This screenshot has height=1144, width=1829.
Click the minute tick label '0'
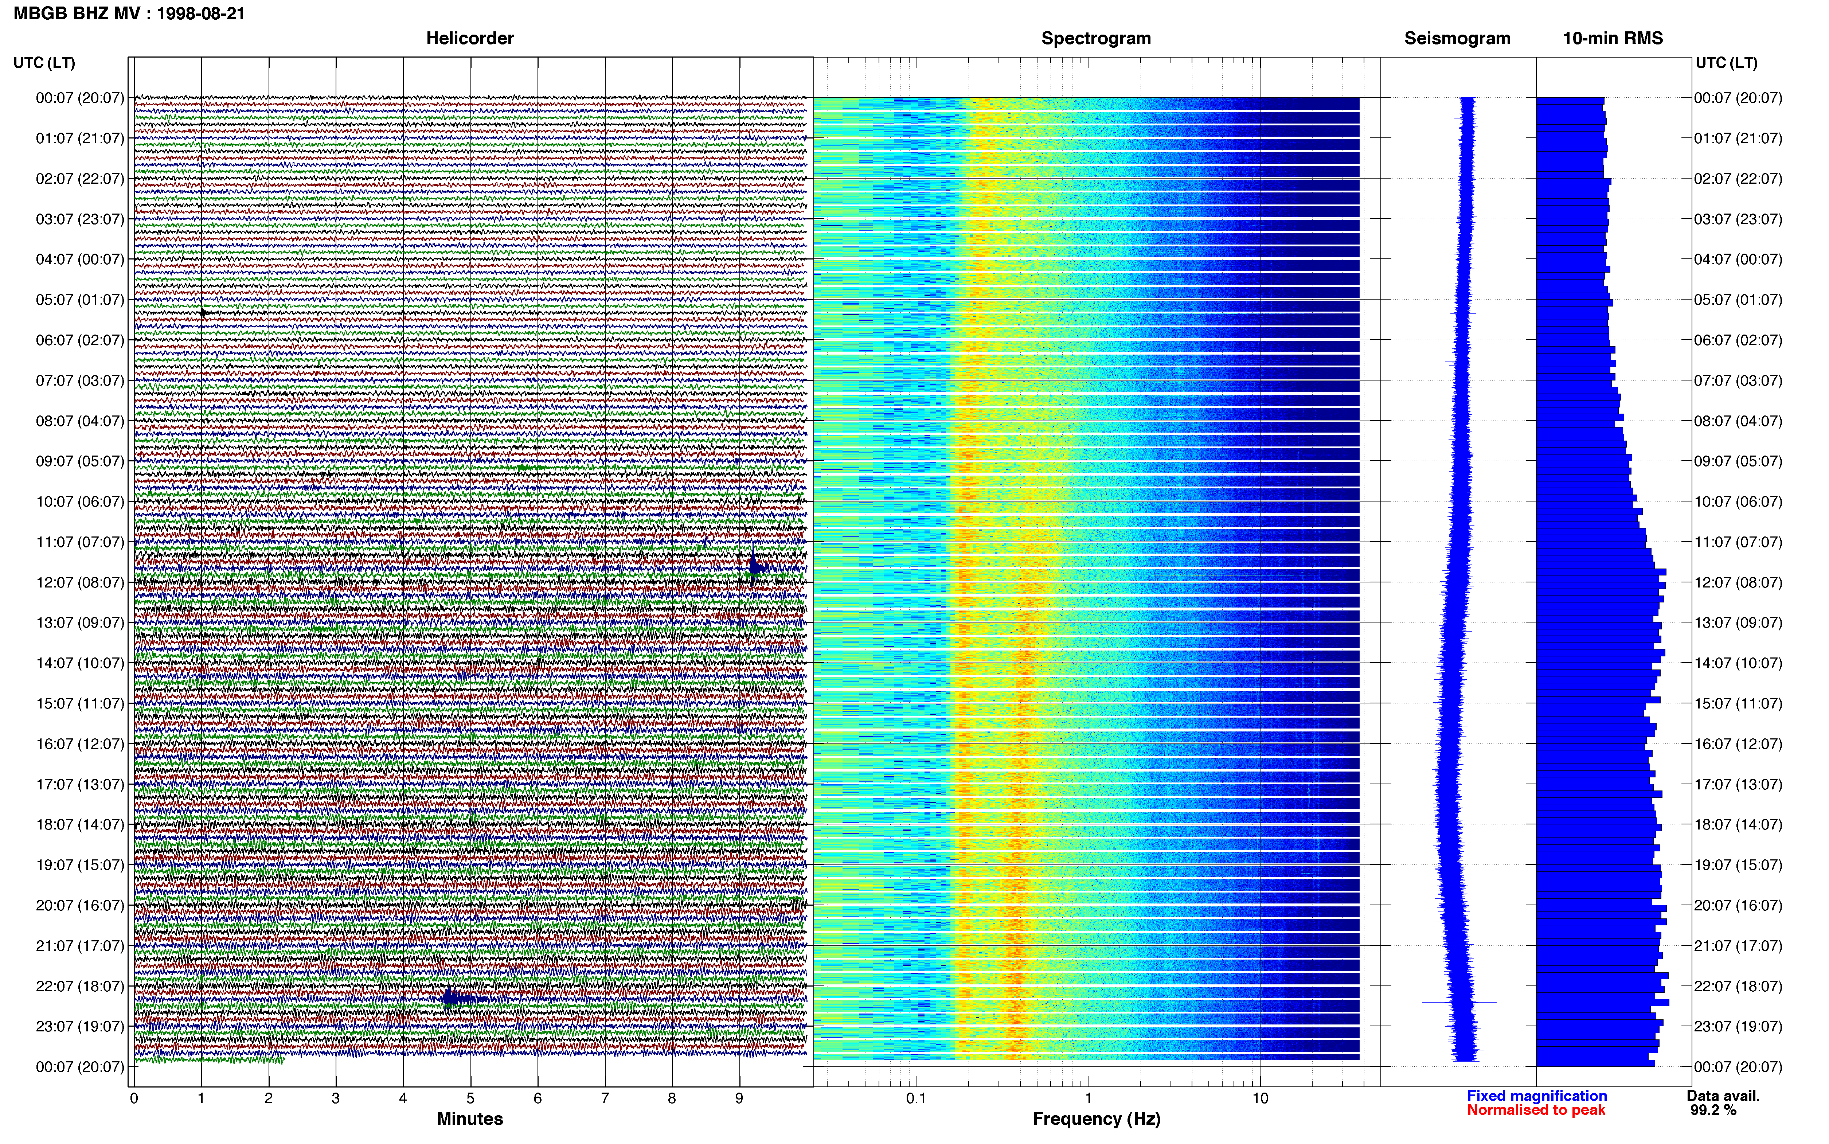[134, 1098]
